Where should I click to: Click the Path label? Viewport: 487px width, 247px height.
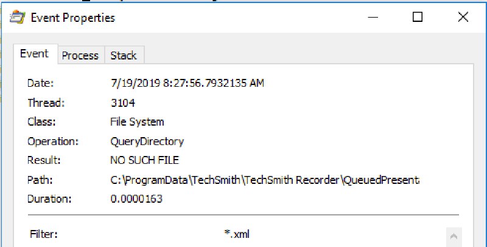pos(40,180)
